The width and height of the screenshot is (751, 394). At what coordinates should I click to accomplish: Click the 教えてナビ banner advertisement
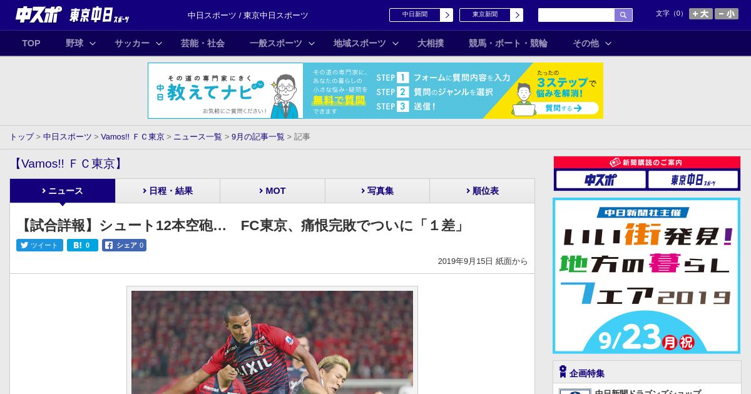[375, 91]
